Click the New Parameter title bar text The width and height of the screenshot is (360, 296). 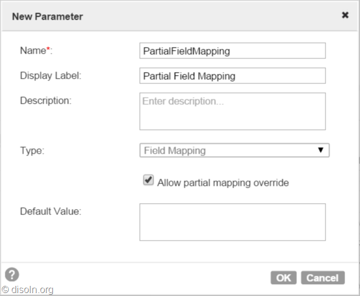point(48,17)
